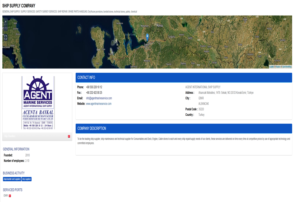
Task: Open the OpenStreetMap attribution link
Action: coord(287,67)
